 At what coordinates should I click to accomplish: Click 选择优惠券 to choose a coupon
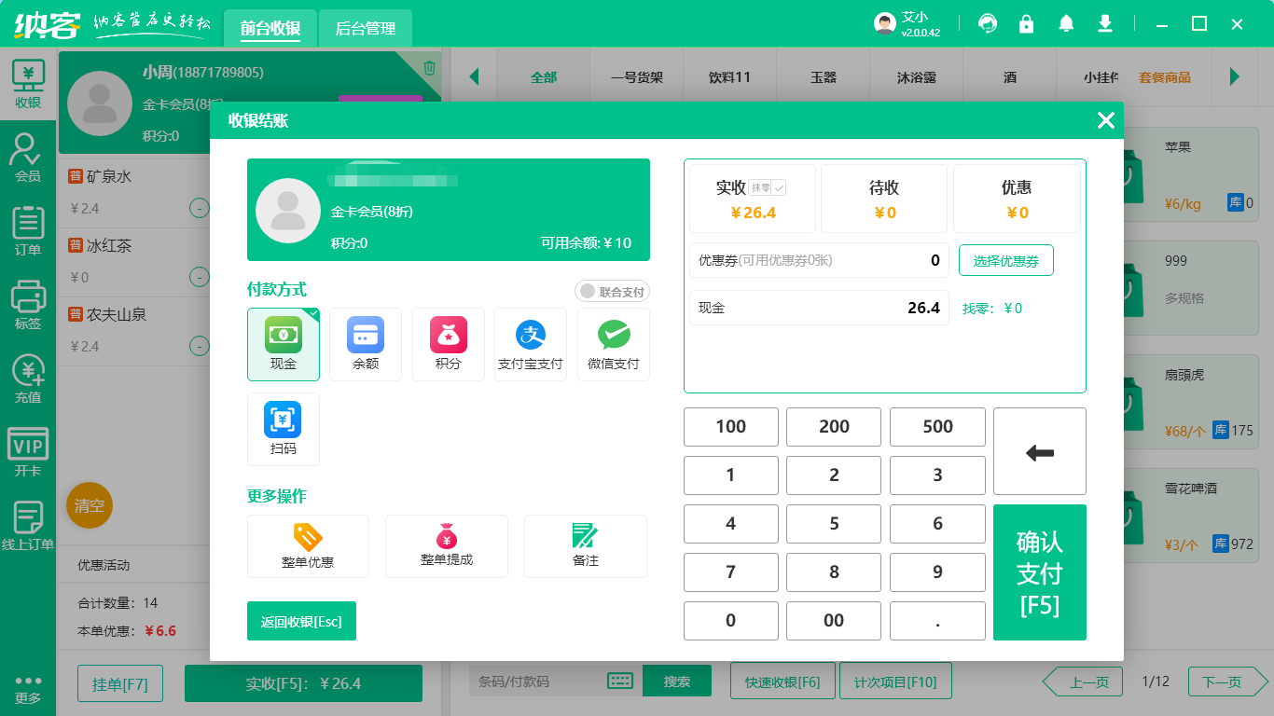pos(1005,261)
